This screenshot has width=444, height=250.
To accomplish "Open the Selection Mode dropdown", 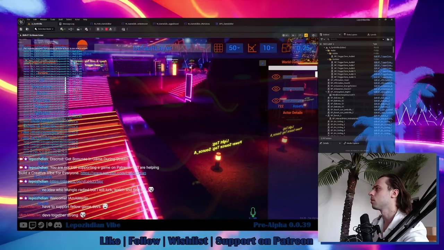I will tap(44, 29).
